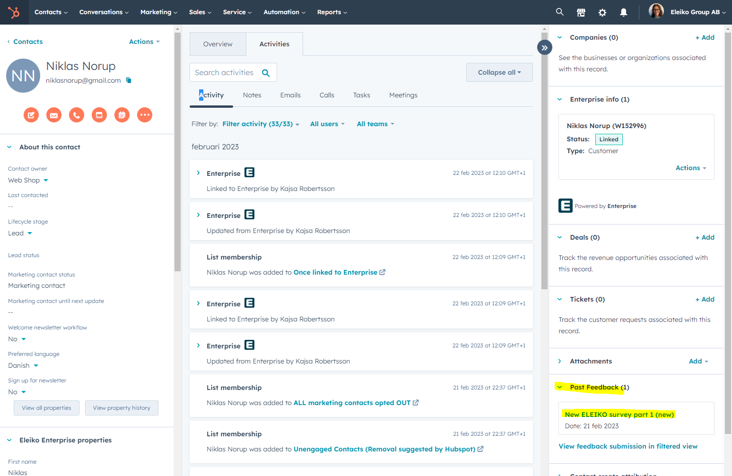The width and height of the screenshot is (732, 476).
Task: Open the Filter activity (33/33) dropdown
Action: click(x=261, y=124)
